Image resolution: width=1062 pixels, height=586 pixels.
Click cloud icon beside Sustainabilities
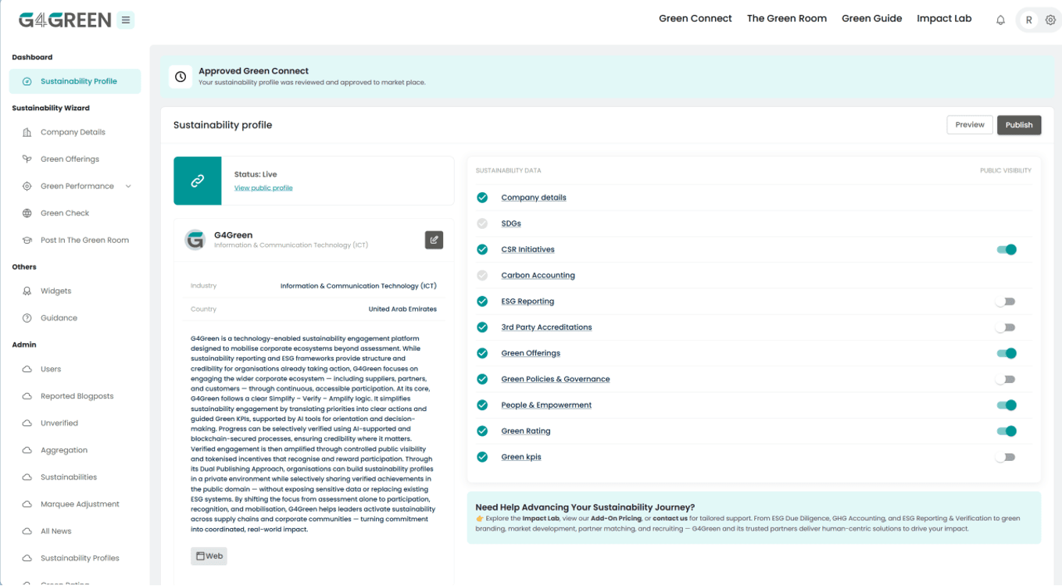pos(27,477)
